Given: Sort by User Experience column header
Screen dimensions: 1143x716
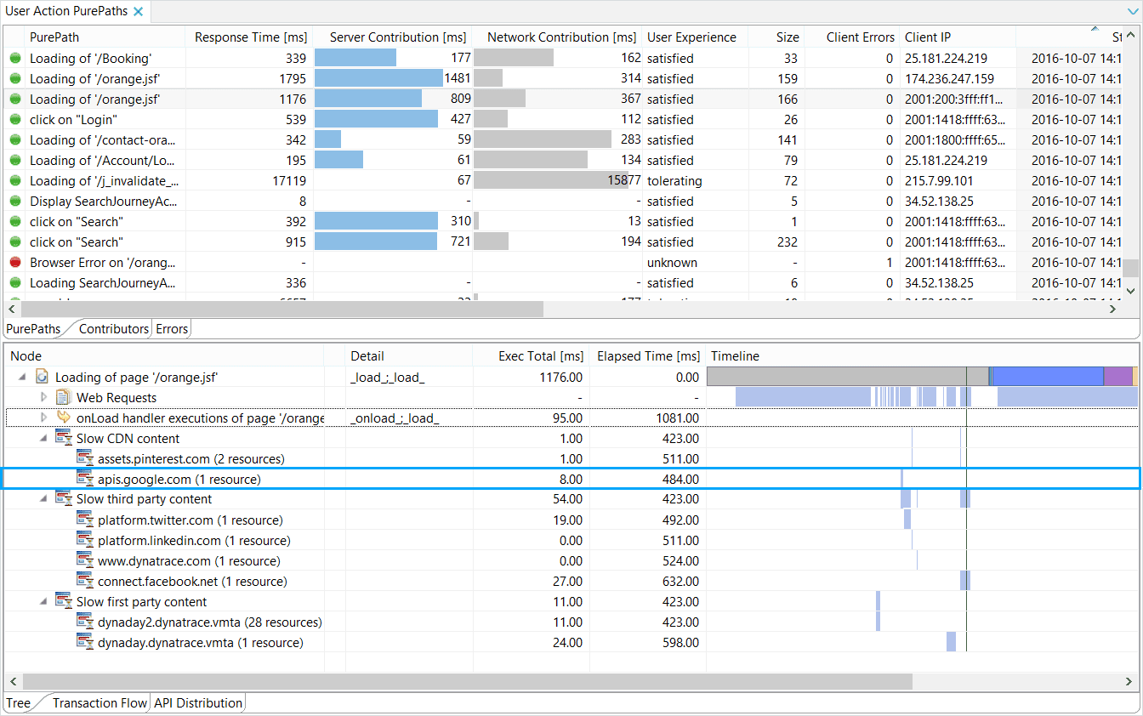Looking at the screenshot, I should tap(691, 37).
